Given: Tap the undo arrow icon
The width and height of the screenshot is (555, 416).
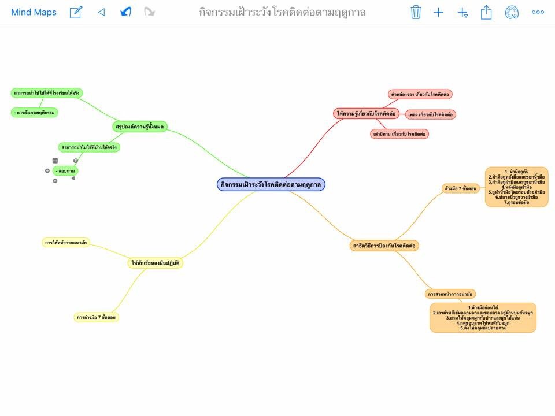Looking at the screenshot, I should (125, 12).
